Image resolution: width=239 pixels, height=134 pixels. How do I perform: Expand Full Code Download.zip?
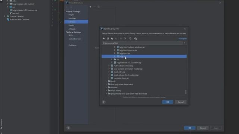109,66
